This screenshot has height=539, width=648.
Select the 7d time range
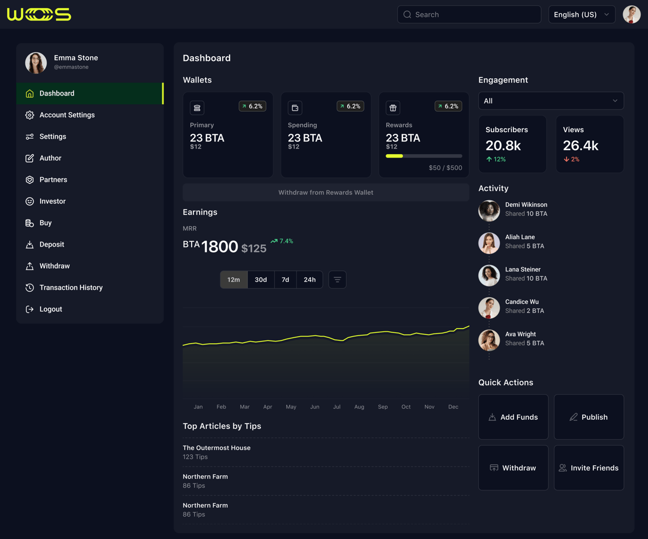click(286, 279)
